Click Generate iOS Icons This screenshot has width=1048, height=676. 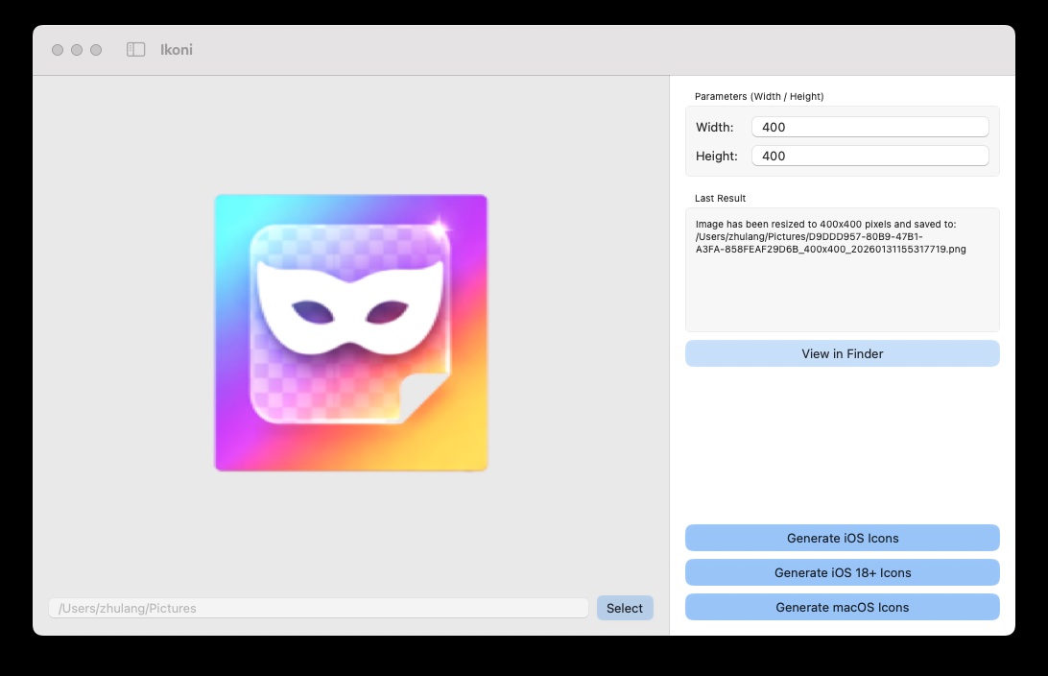point(842,538)
